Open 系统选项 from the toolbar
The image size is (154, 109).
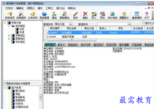pos(10,15)
